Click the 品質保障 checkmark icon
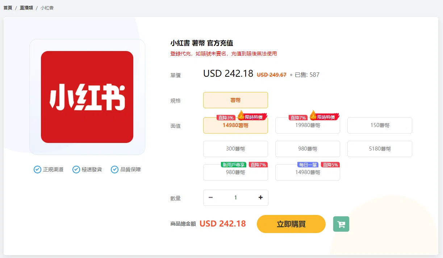The width and height of the screenshot is (443, 258). click(114, 169)
